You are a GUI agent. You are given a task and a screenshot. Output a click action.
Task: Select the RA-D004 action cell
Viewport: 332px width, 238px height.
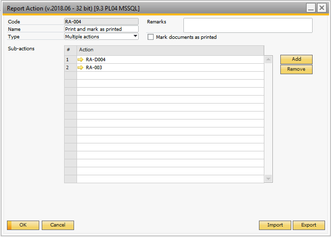tap(170, 60)
